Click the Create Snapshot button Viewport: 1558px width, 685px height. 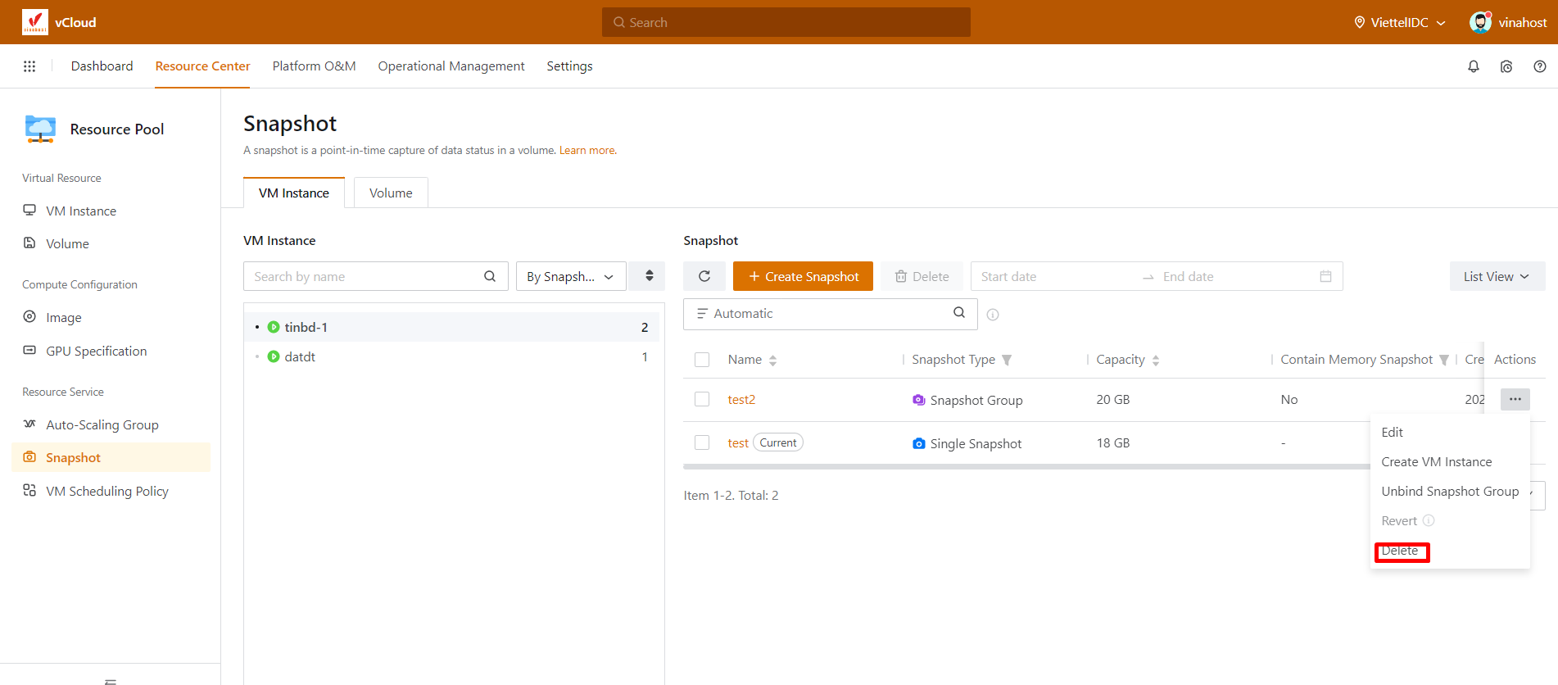point(803,276)
